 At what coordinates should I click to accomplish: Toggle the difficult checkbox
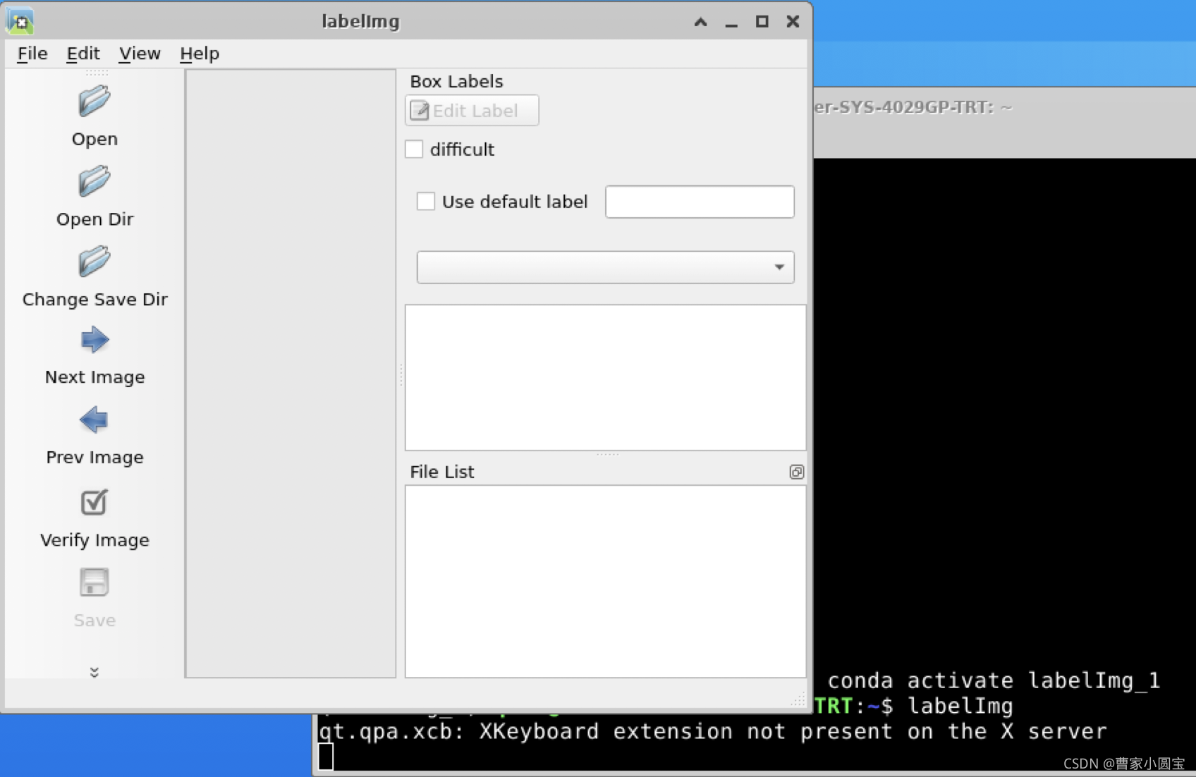[414, 149]
